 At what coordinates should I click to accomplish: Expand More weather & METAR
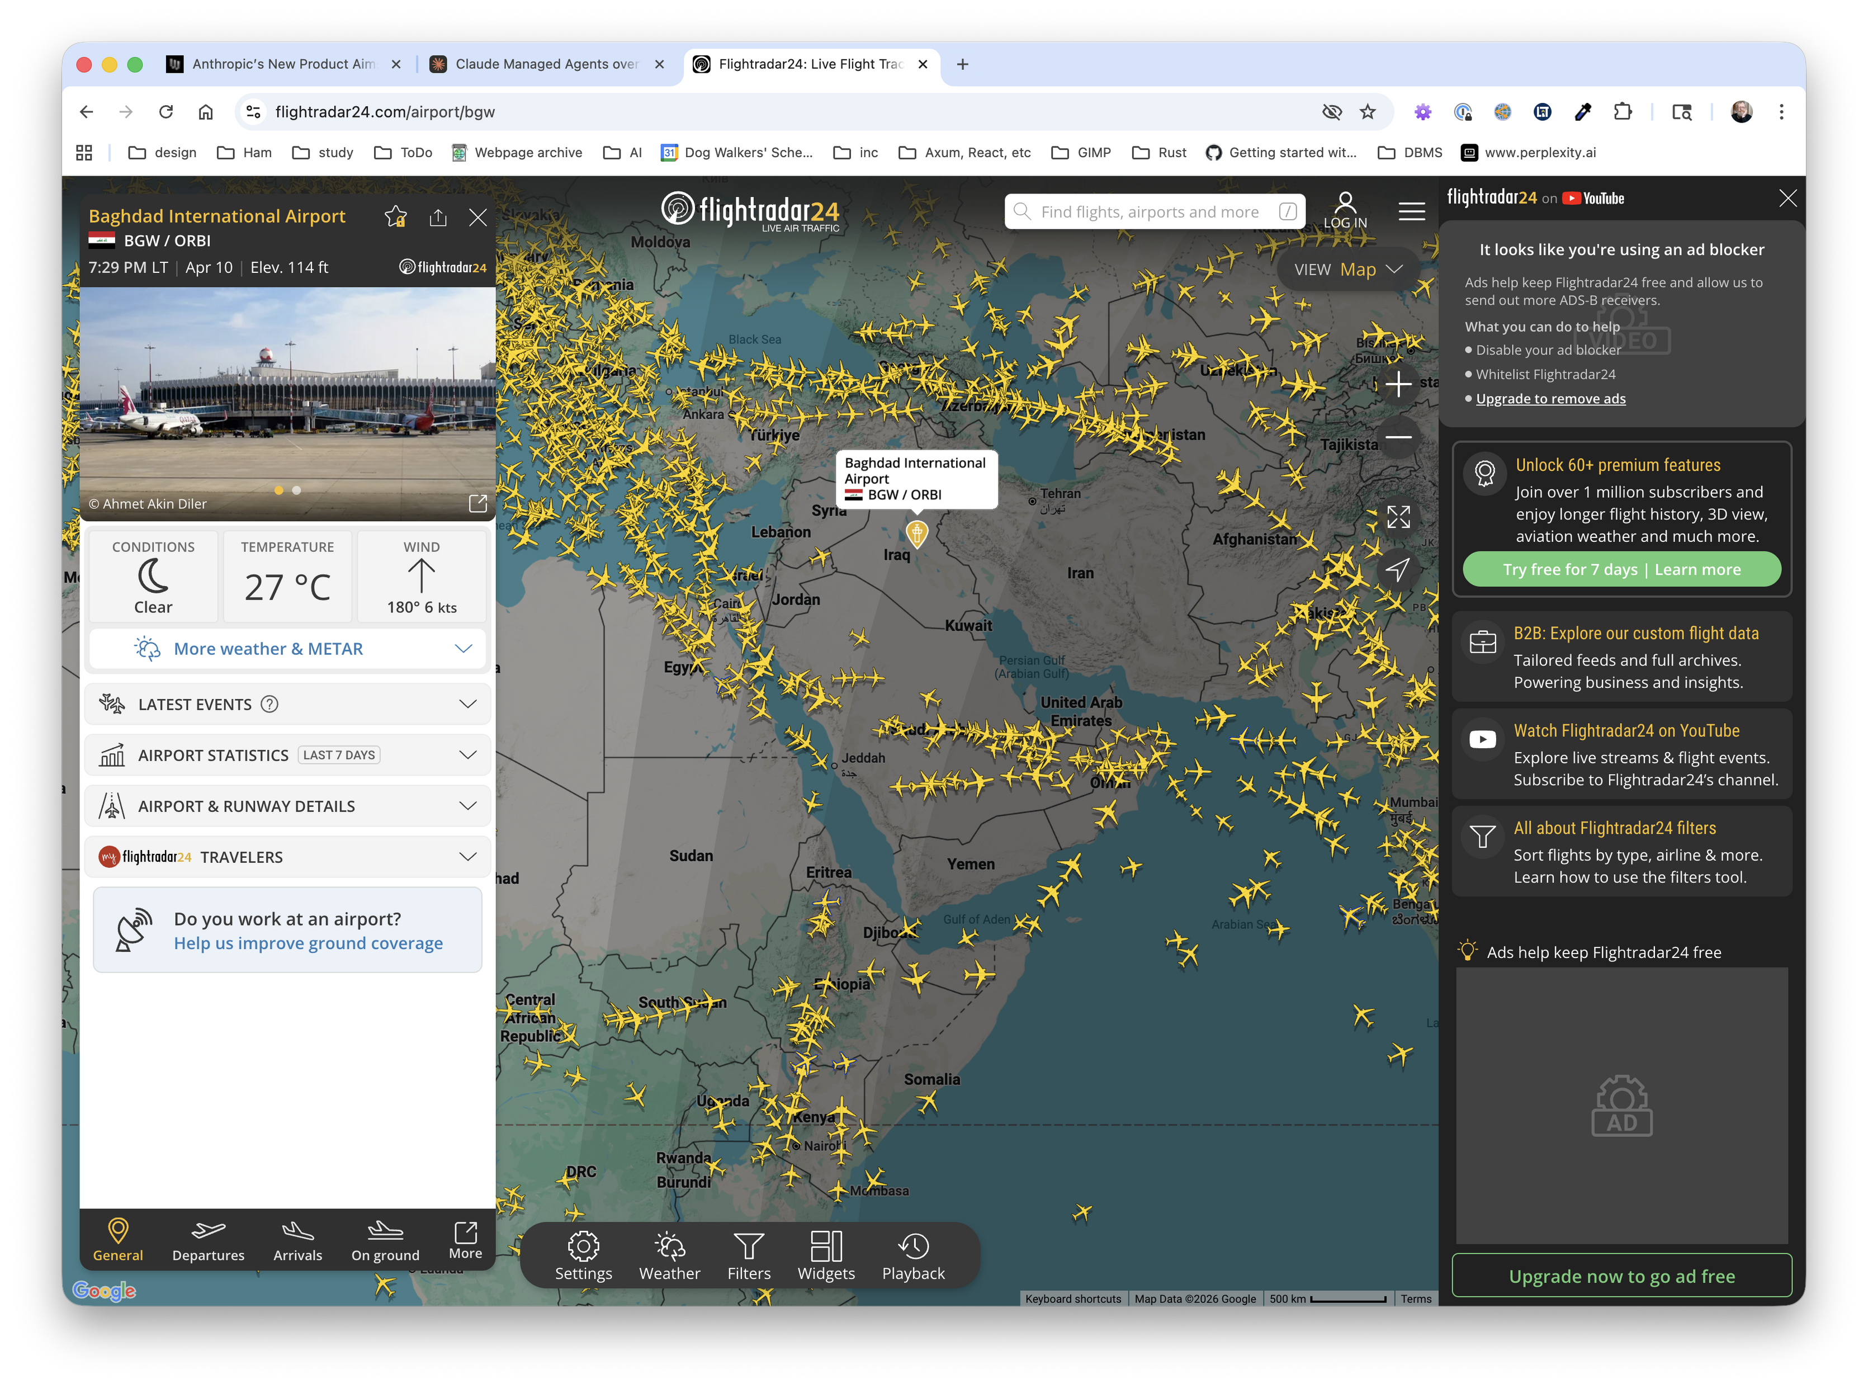(287, 649)
